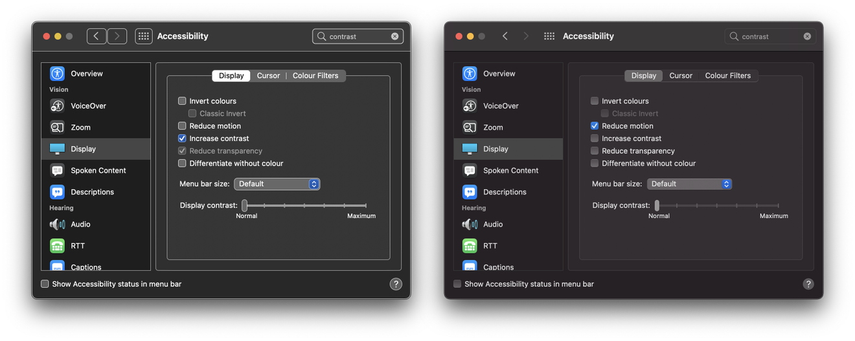Enable Invert colours in the left window
Viewport: 855px width, 341px height.
(x=182, y=101)
